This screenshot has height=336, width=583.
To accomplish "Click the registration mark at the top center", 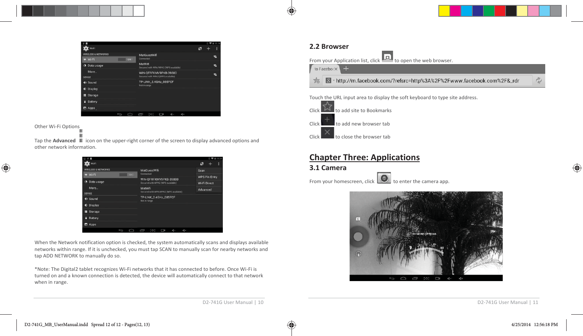I will pyautogui.click(x=291, y=11).
